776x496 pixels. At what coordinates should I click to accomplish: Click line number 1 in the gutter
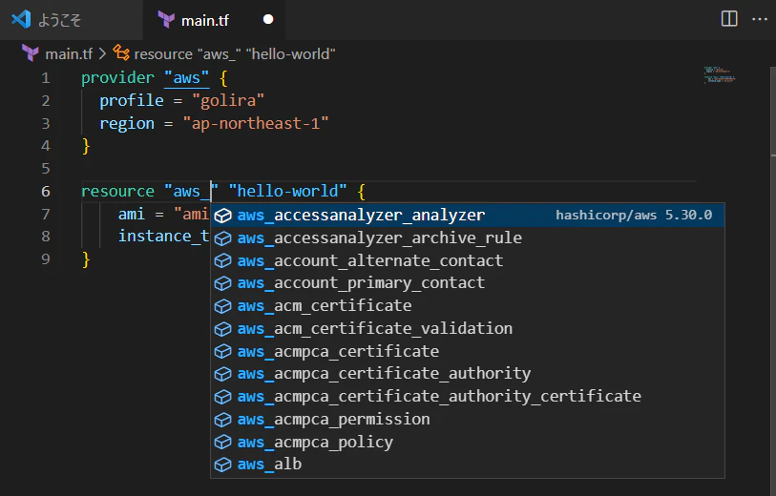46,78
